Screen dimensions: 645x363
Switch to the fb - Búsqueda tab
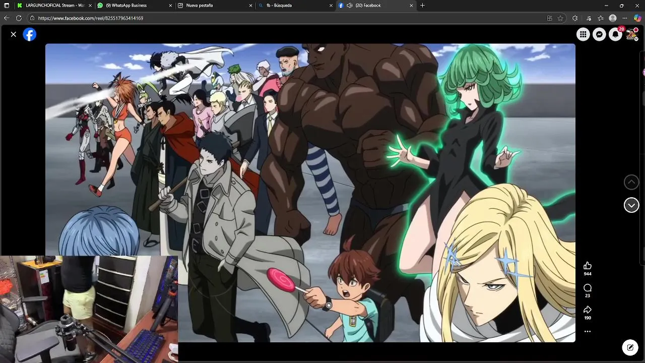click(x=295, y=6)
